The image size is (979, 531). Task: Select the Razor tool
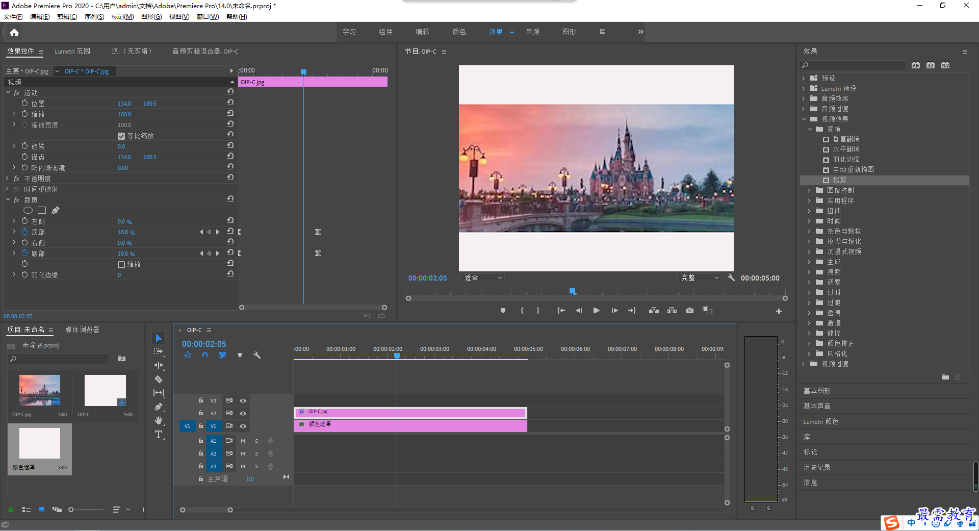pos(159,379)
